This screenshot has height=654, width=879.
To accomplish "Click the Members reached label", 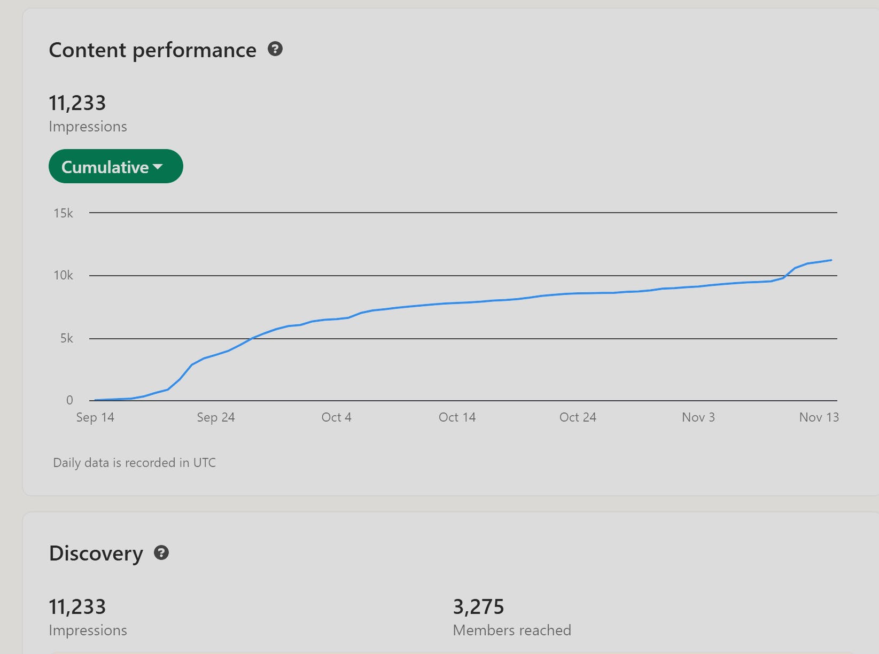I will tap(512, 630).
